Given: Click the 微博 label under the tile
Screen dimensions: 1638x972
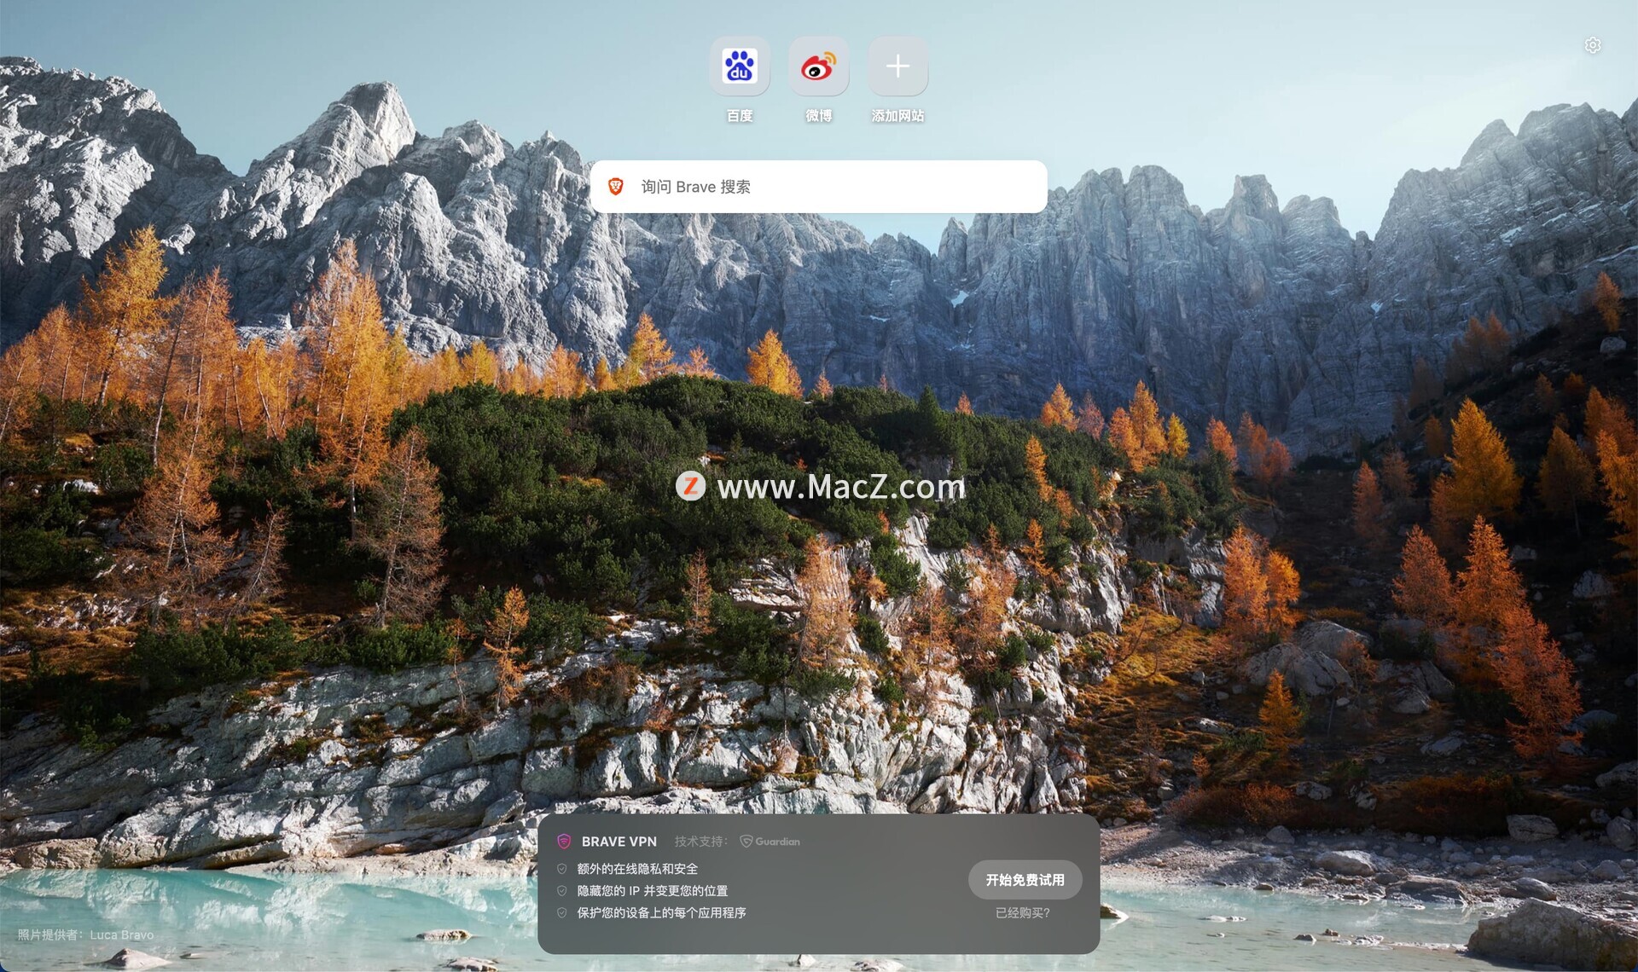Looking at the screenshot, I should 818,115.
